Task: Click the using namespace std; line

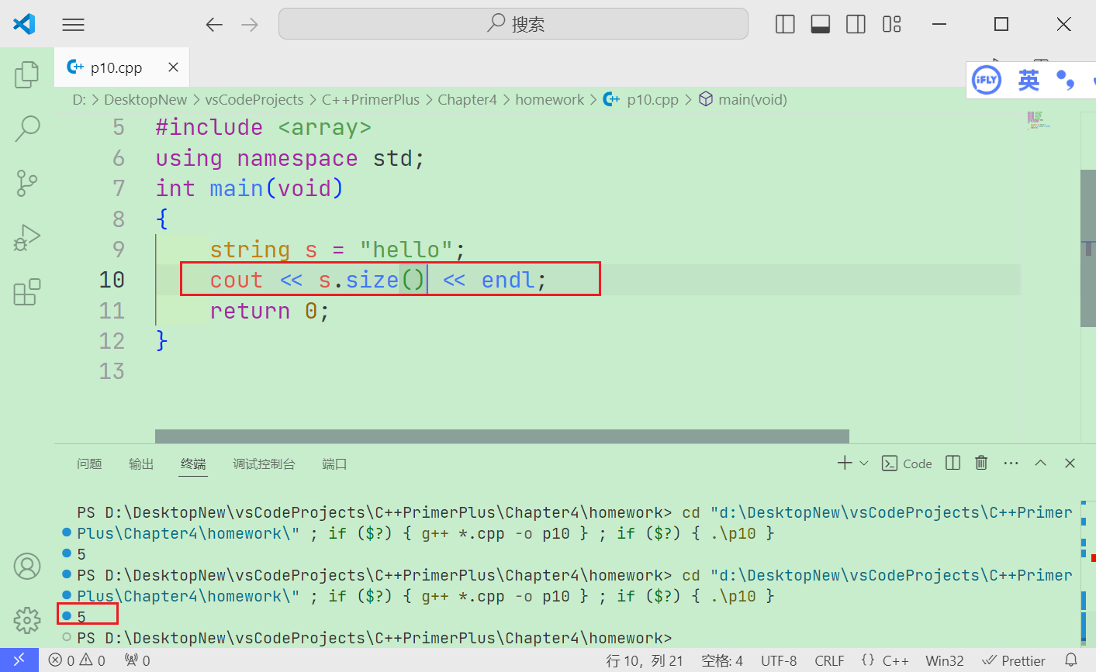Action: coord(290,158)
